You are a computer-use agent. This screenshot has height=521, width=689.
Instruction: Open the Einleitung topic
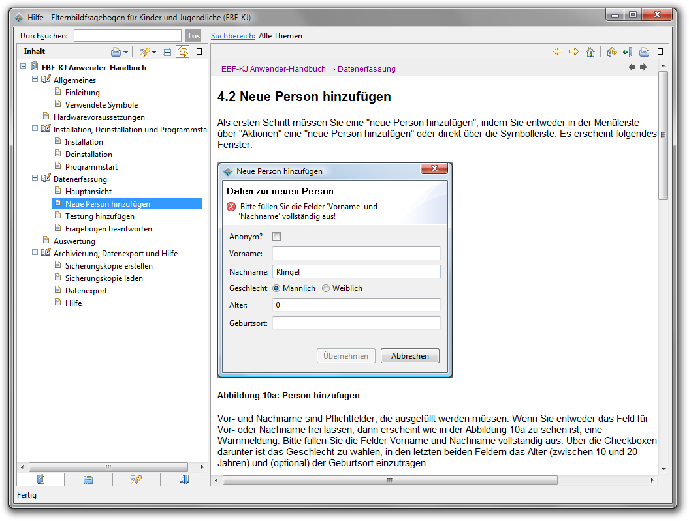point(82,93)
